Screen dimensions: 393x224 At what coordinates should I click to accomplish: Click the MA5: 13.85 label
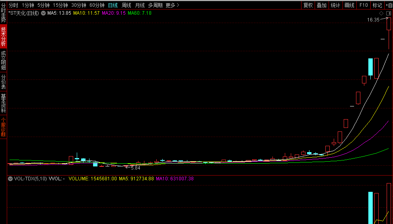click(x=59, y=13)
